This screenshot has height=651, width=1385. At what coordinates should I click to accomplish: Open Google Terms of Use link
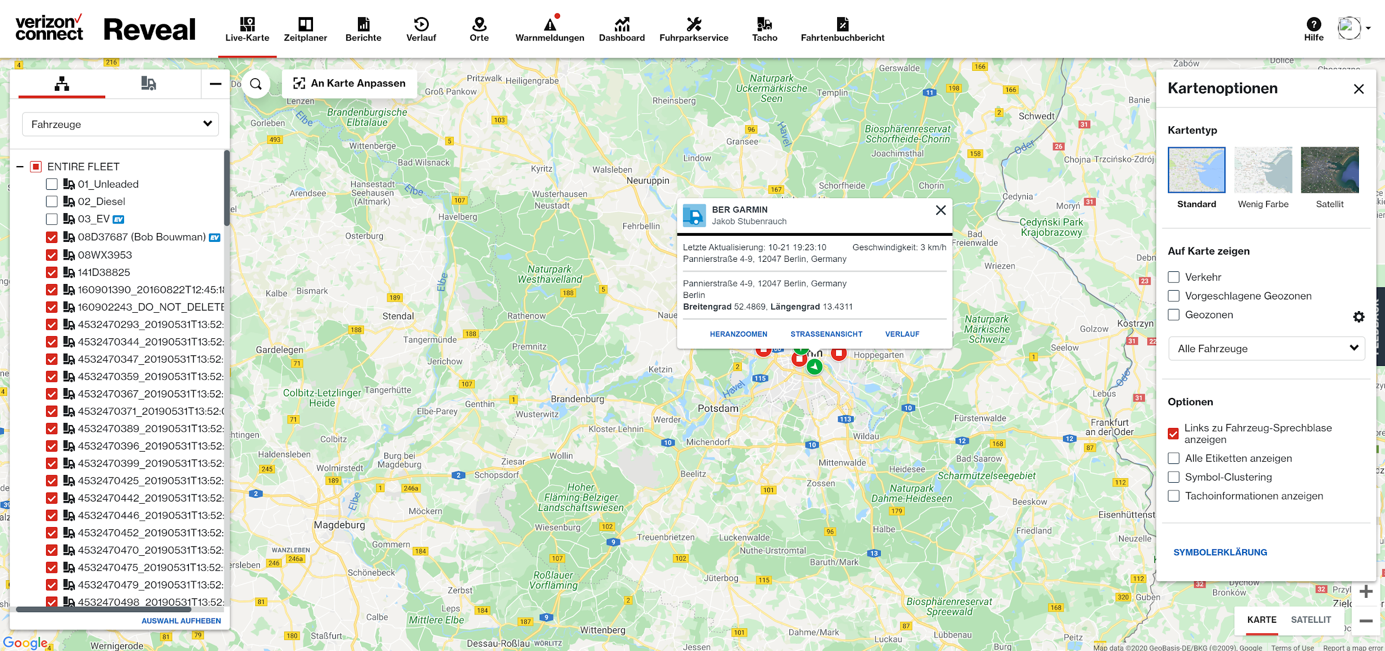point(1292,647)
